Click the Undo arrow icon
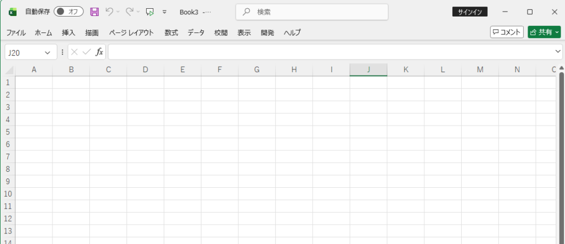 [x=109, y=12]
